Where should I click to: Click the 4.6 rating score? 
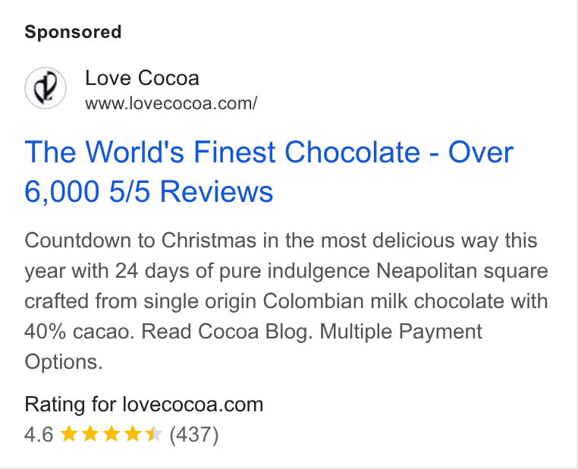click(39, 434)
